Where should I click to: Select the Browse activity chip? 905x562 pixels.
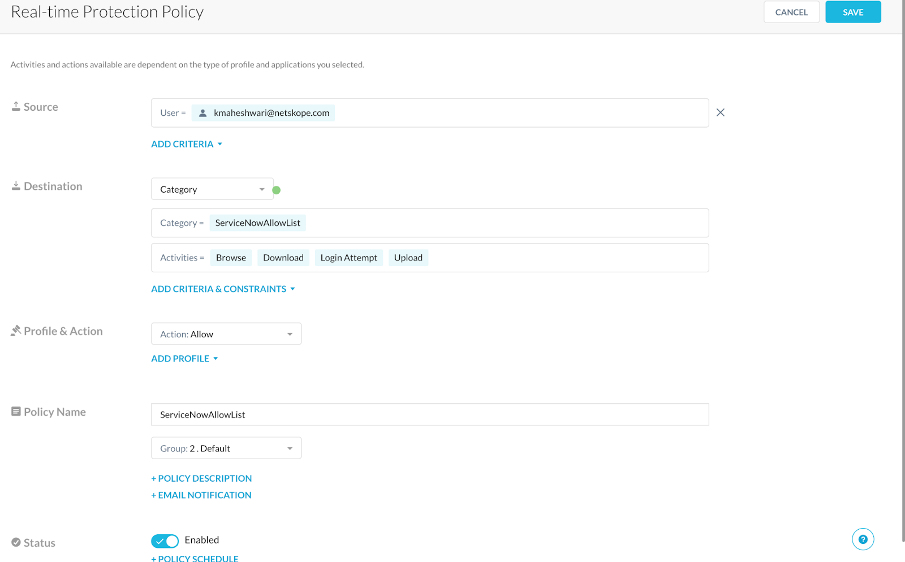point(231,258)
